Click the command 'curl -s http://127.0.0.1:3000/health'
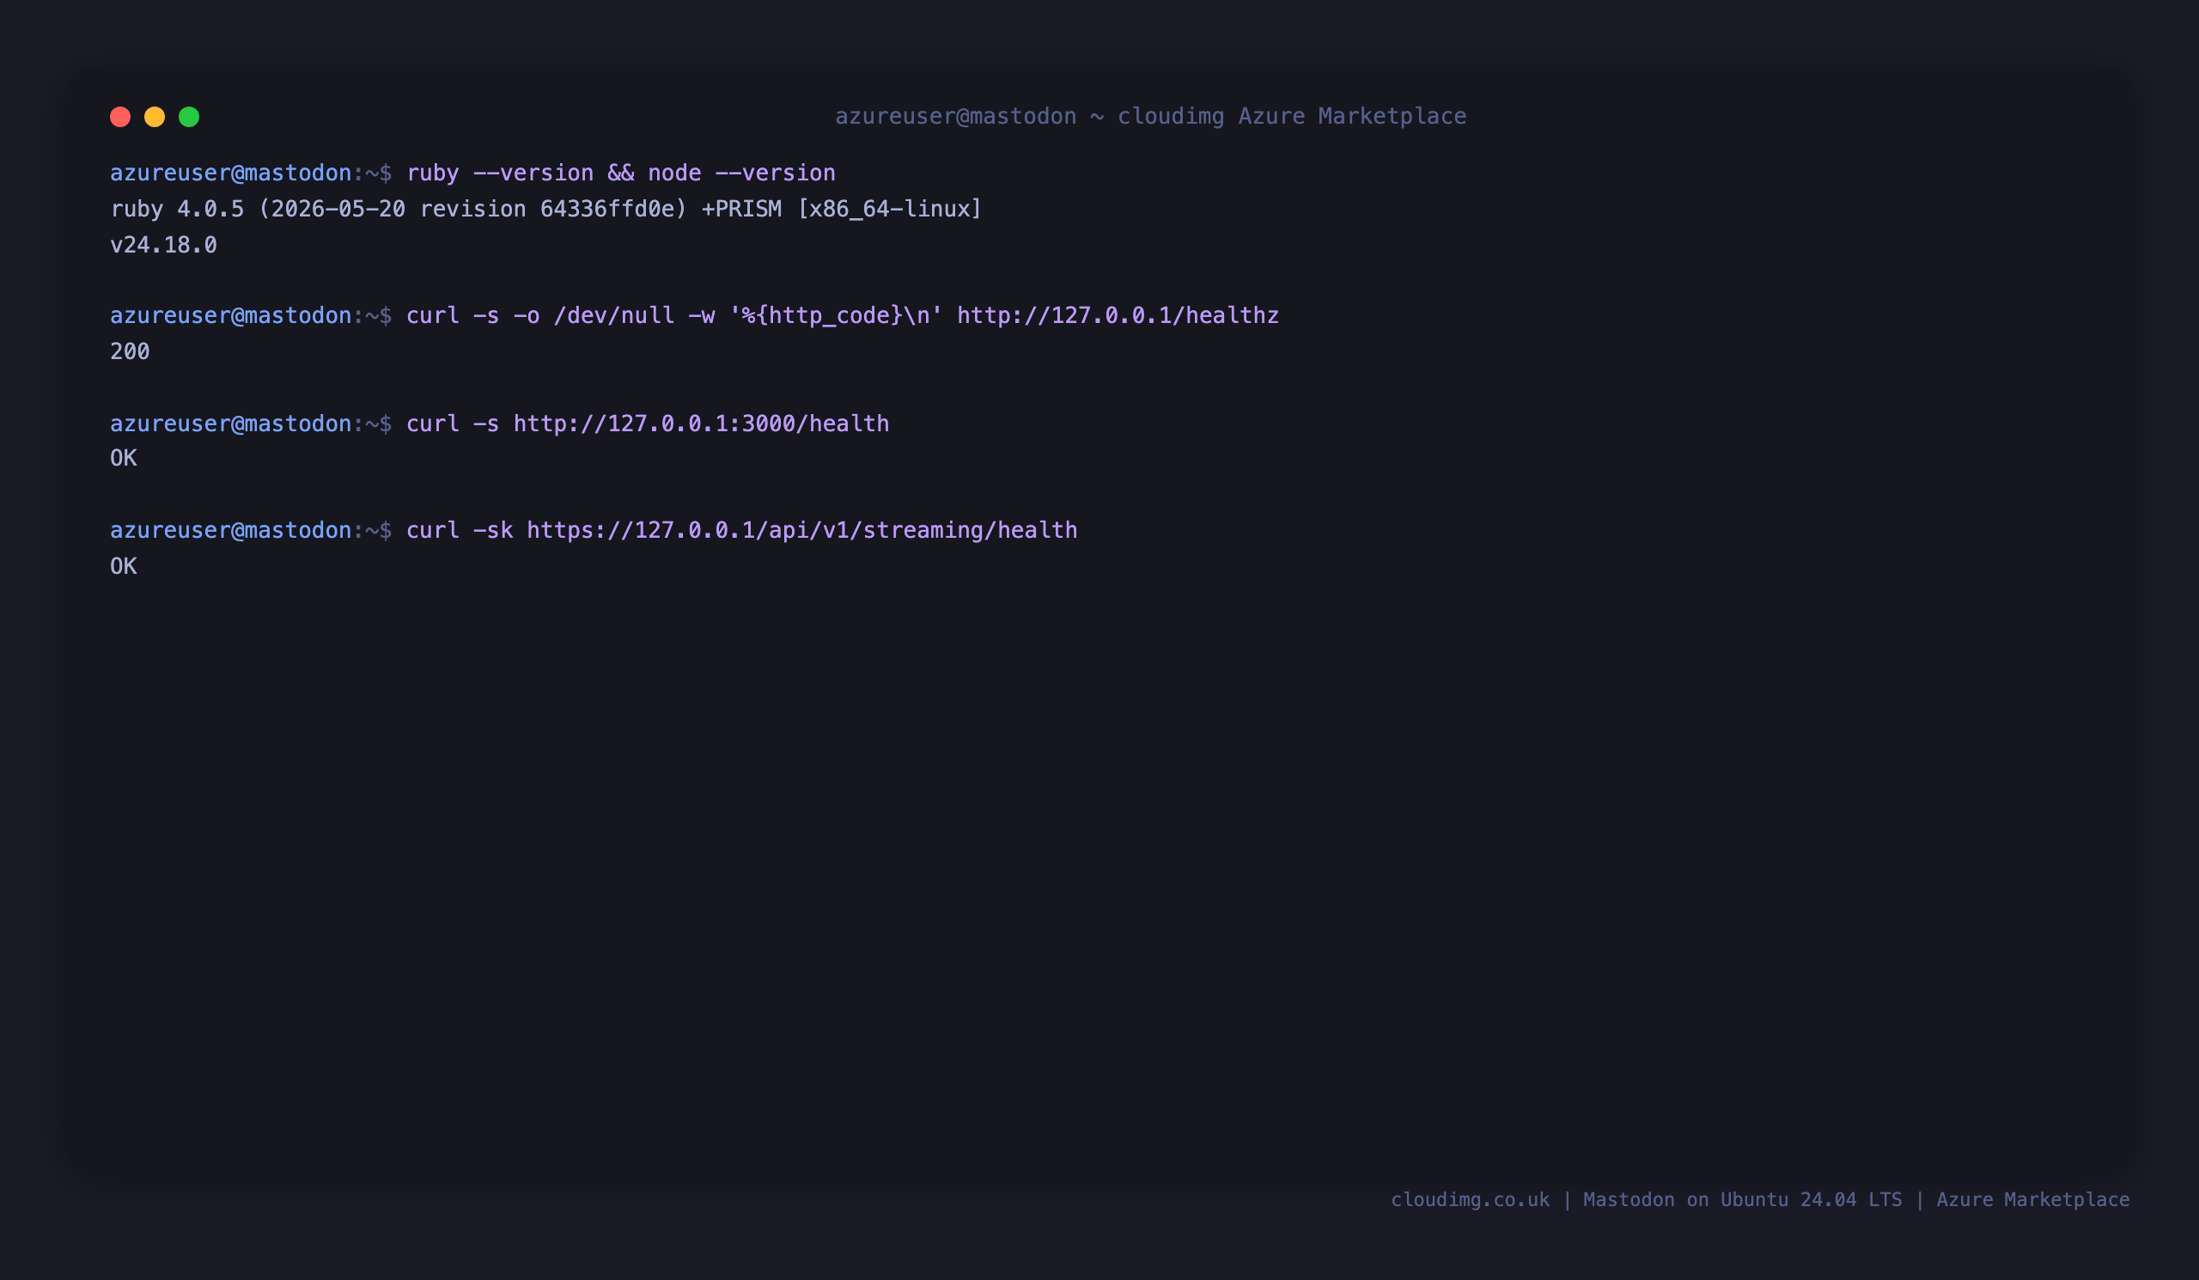Screen dimensions: 2199x1280 click(648, 424)
